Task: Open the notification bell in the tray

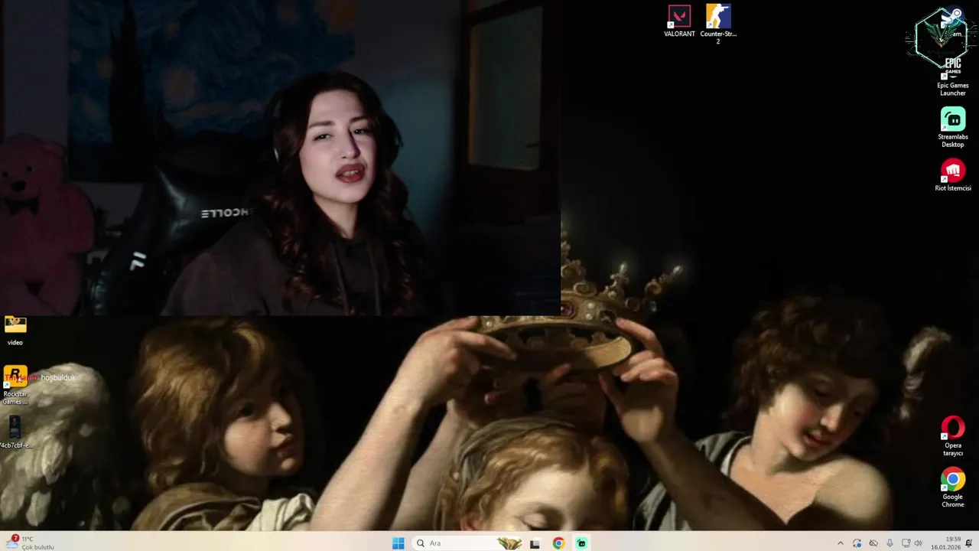Action: (969, 543)
